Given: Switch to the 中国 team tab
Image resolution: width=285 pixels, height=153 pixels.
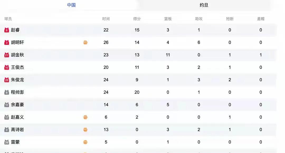Looking at the screenshot, I should (71, 5).
